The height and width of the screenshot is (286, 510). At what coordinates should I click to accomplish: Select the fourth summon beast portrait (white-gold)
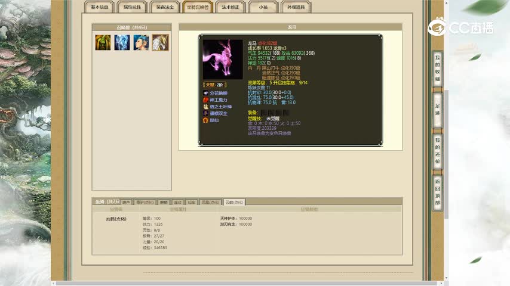click(161, 42)
